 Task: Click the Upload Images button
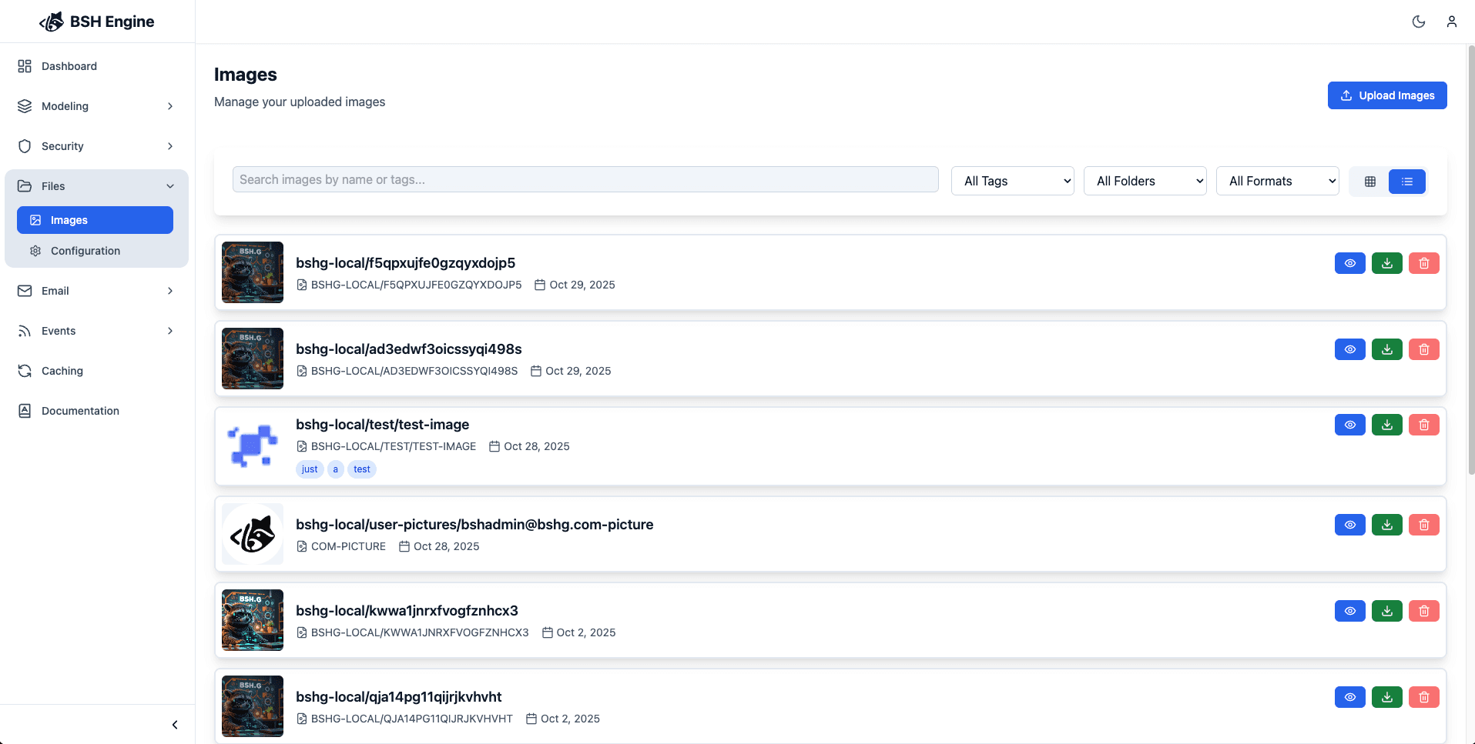click(x=1386, y=95)
